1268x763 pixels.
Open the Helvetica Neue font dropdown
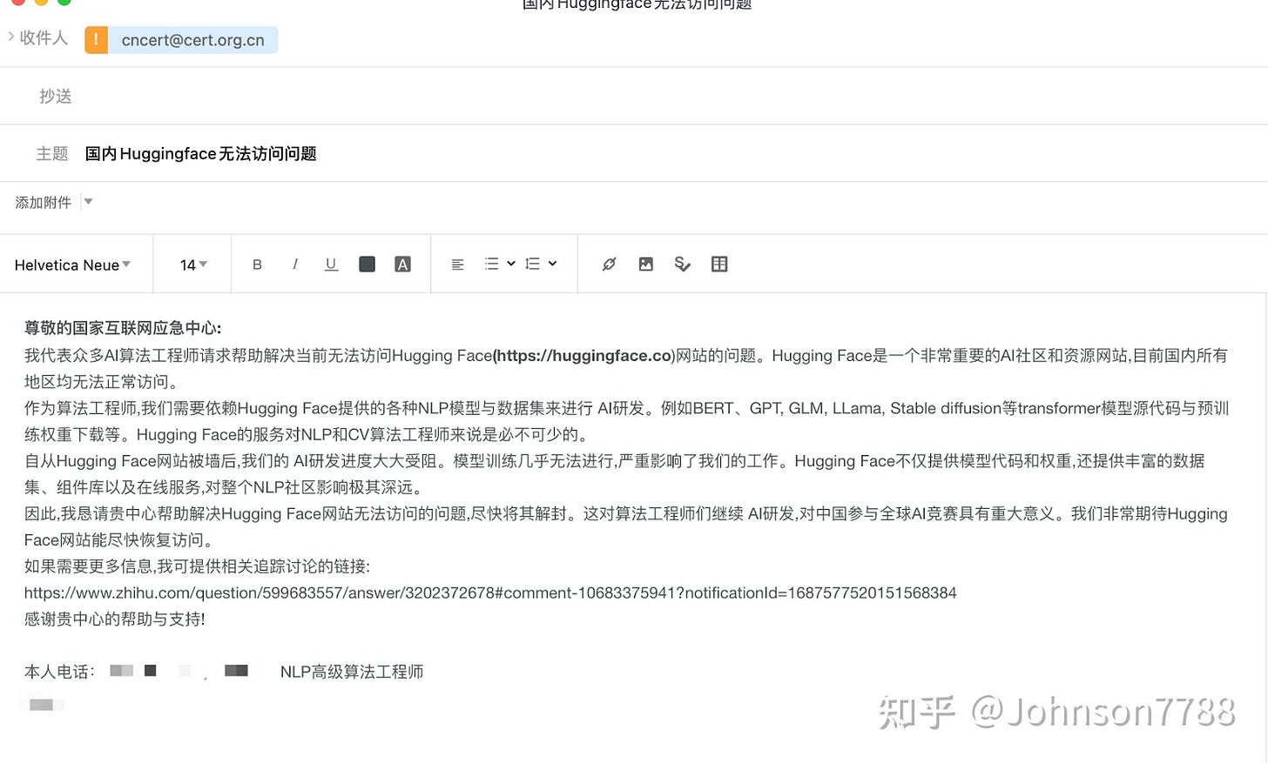click(72, 265)
